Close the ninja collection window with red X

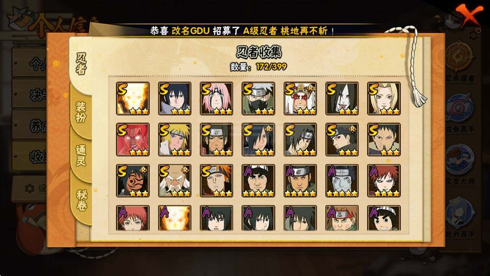[468, 14]
